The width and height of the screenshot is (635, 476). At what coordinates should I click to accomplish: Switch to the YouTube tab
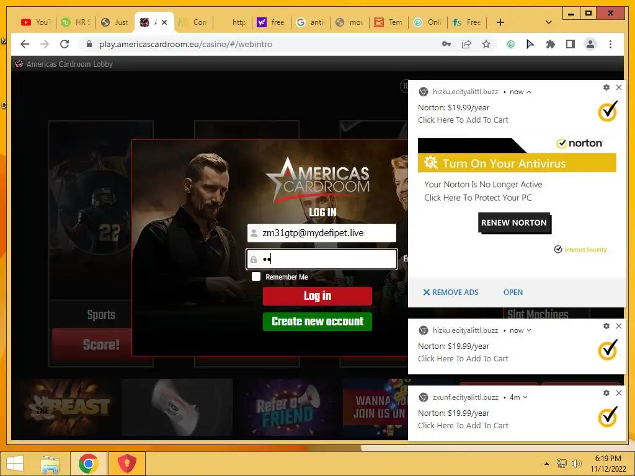[x=35, y=22]
